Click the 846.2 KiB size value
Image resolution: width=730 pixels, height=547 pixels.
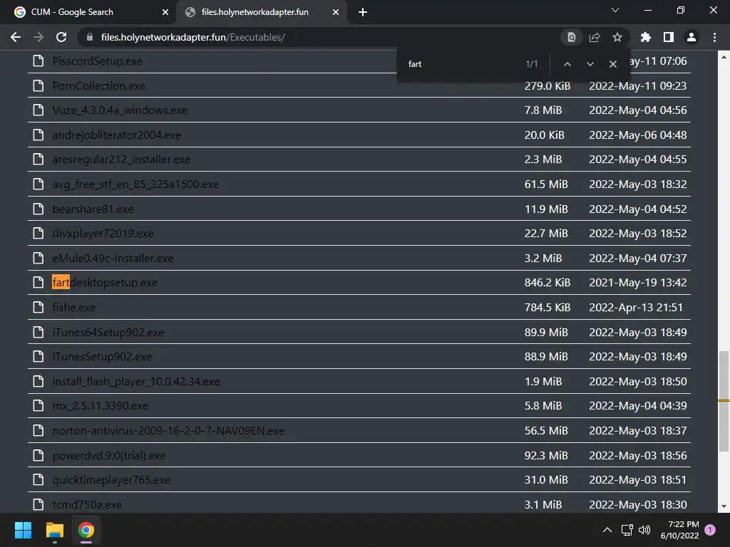pos(547,282)
